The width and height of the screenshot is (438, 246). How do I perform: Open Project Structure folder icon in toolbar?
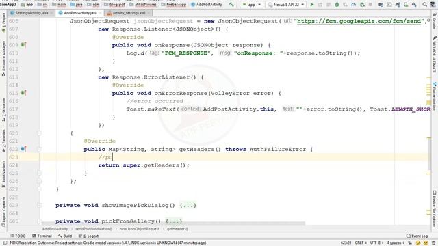pos(381,5)
